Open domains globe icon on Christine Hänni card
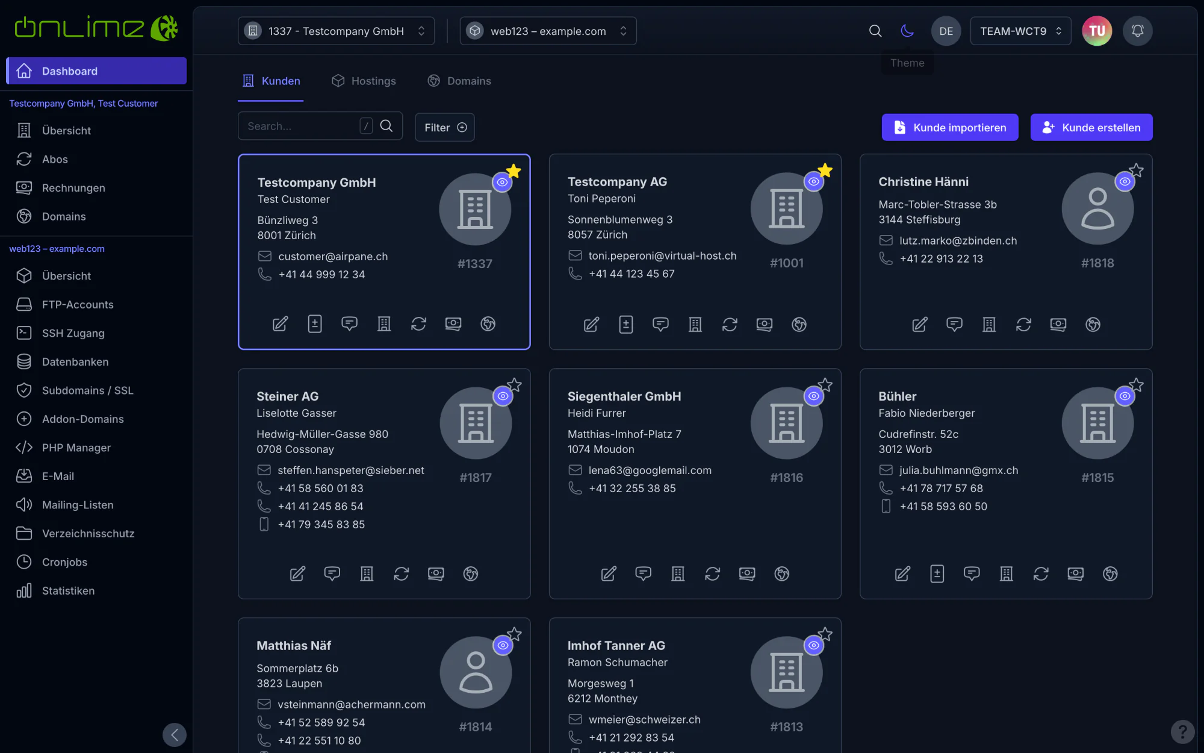Viewport: 1204px width, 753px height. point(1093,325)
